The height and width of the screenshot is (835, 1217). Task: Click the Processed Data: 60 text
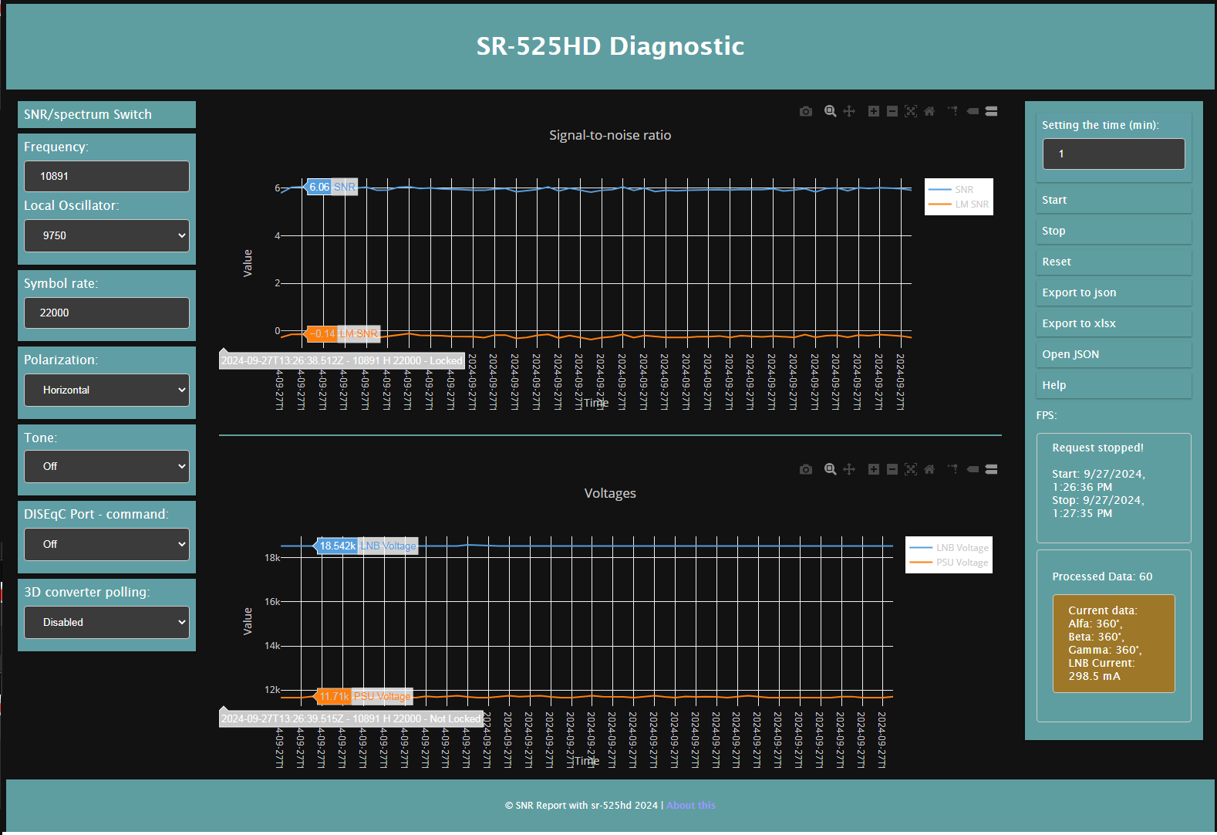(x=1102, y=576)
